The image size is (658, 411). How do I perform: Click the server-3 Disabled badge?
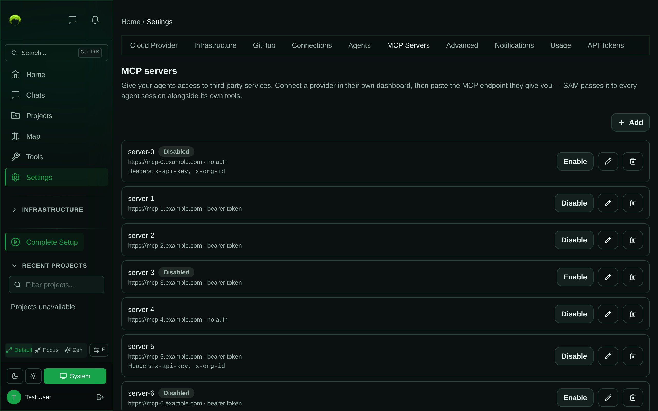click(176, 272)
